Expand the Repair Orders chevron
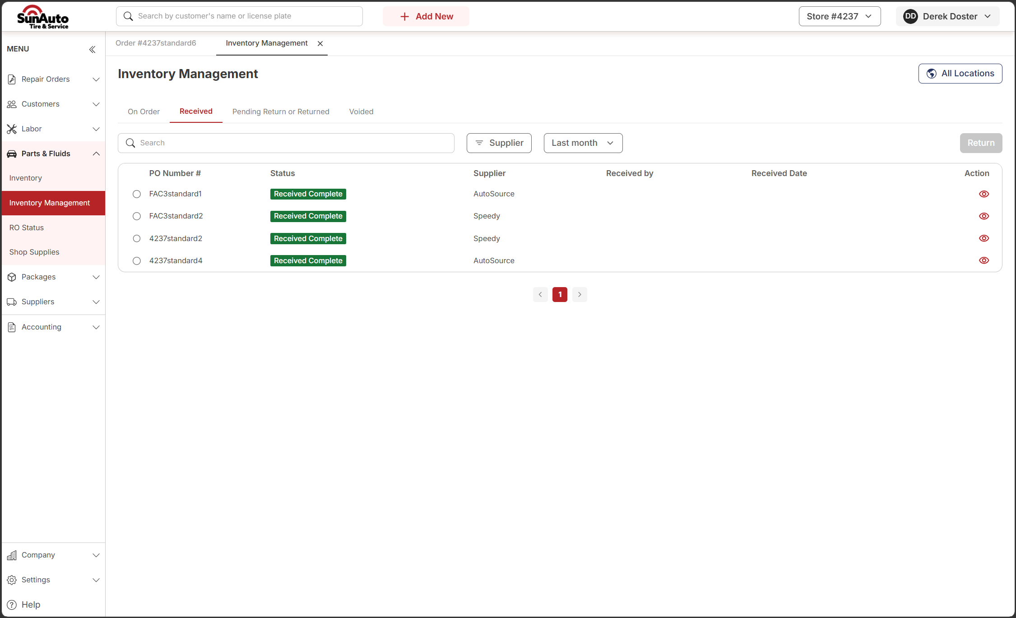 click(x=96, y=79)
